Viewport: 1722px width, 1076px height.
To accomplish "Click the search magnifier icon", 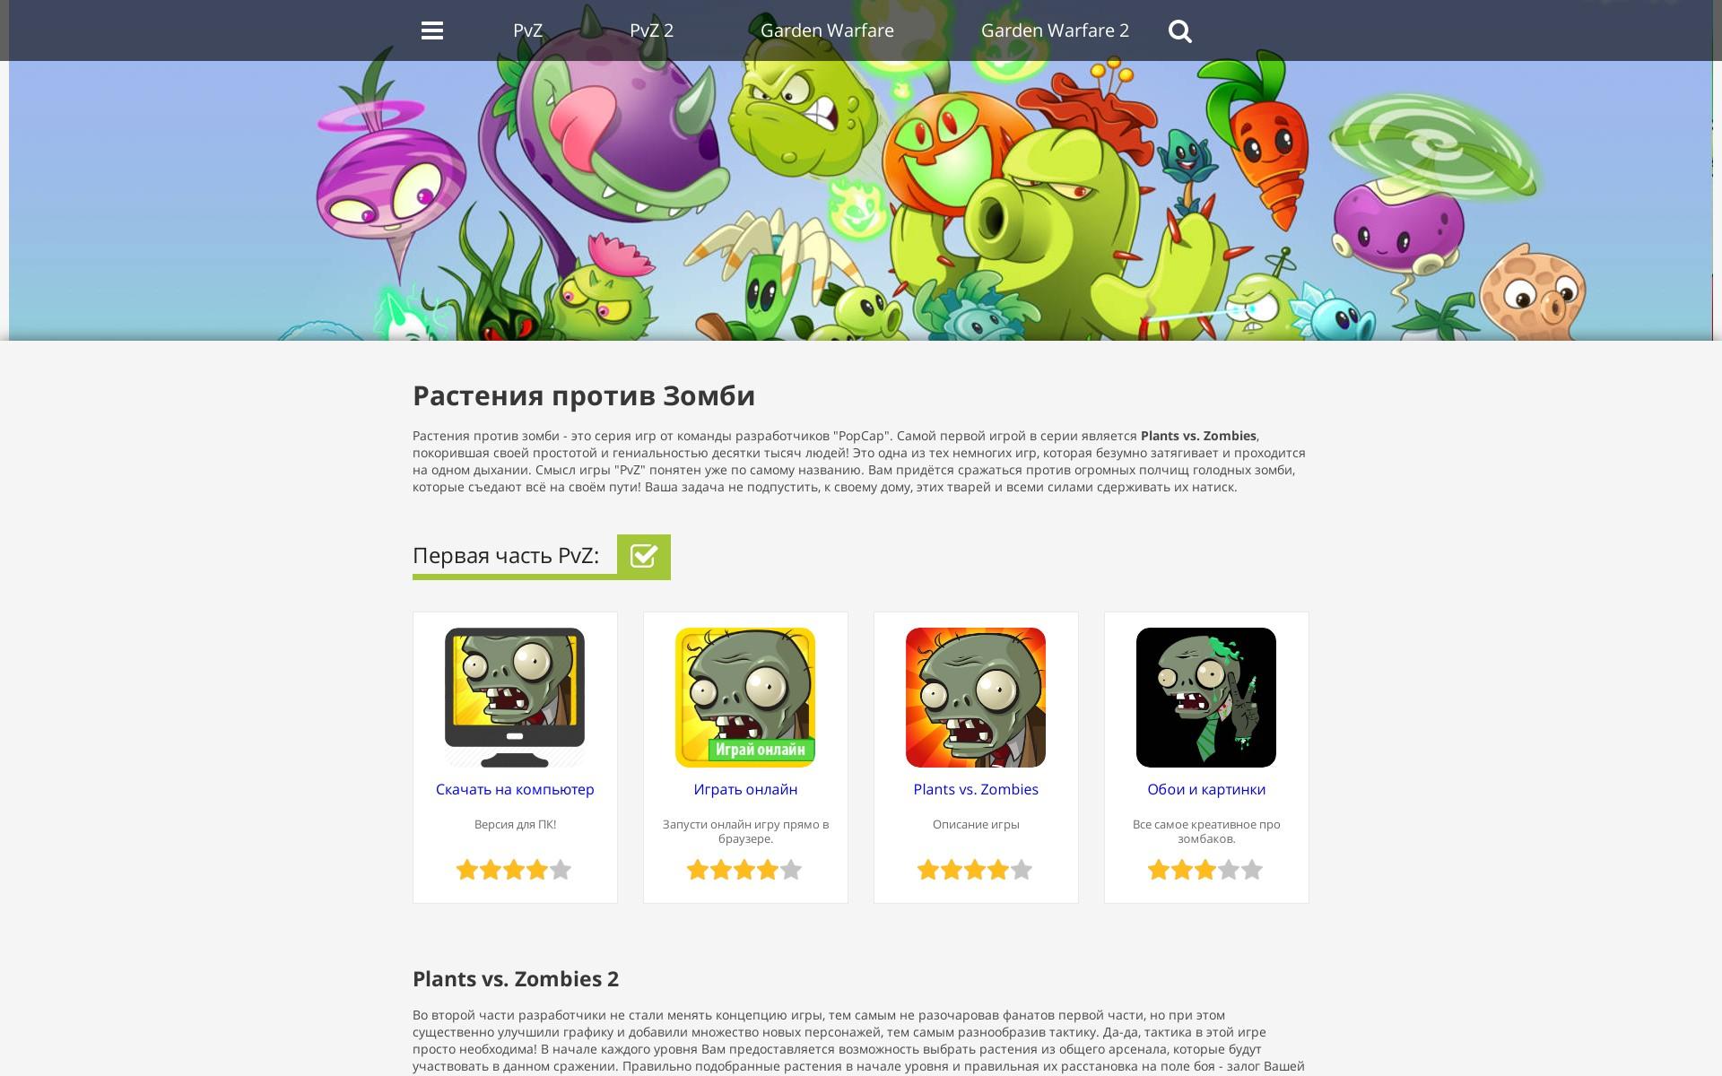I will click(1180, 31).
